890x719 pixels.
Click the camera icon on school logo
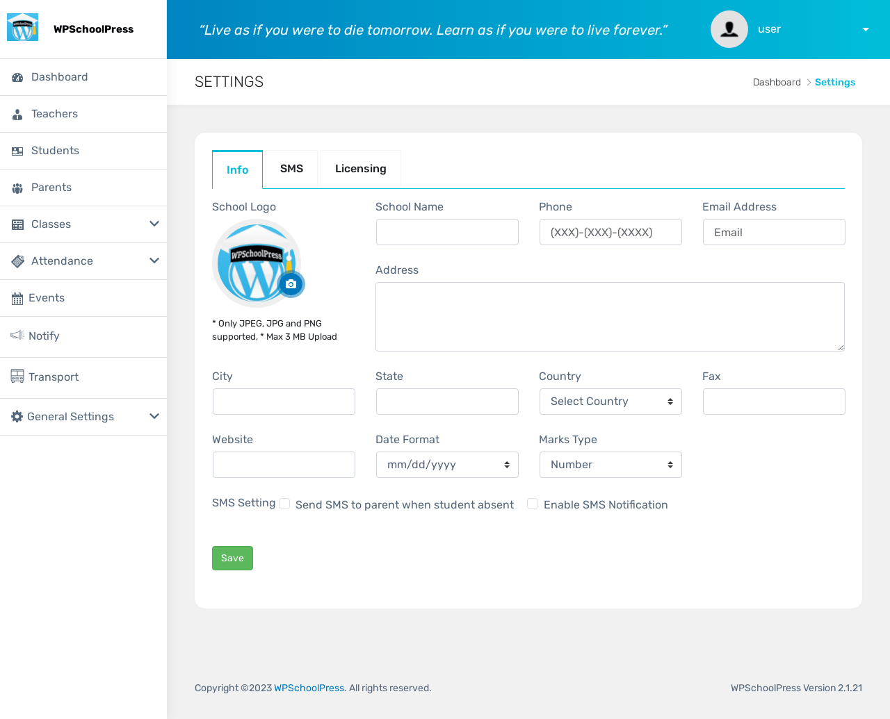tap(291, 284)
